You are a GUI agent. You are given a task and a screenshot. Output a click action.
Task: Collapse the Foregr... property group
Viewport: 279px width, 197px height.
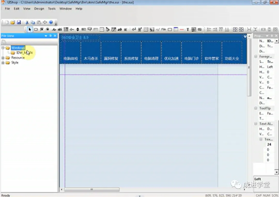click(256, 56)
